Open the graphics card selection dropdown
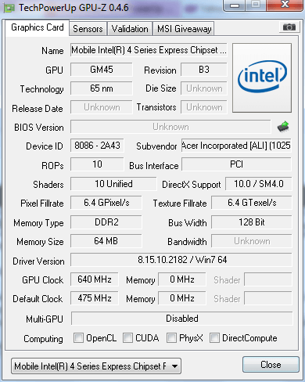The height and width of the screenshot is (382, 305). (x=96, y=366)
